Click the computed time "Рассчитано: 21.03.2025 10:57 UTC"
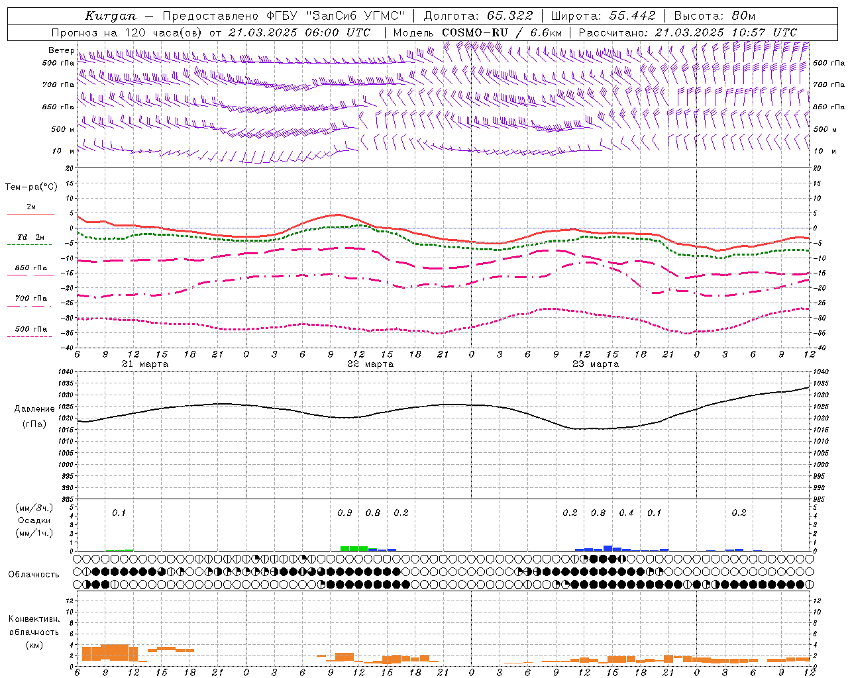Screen dimensions: 848x678 688,32
